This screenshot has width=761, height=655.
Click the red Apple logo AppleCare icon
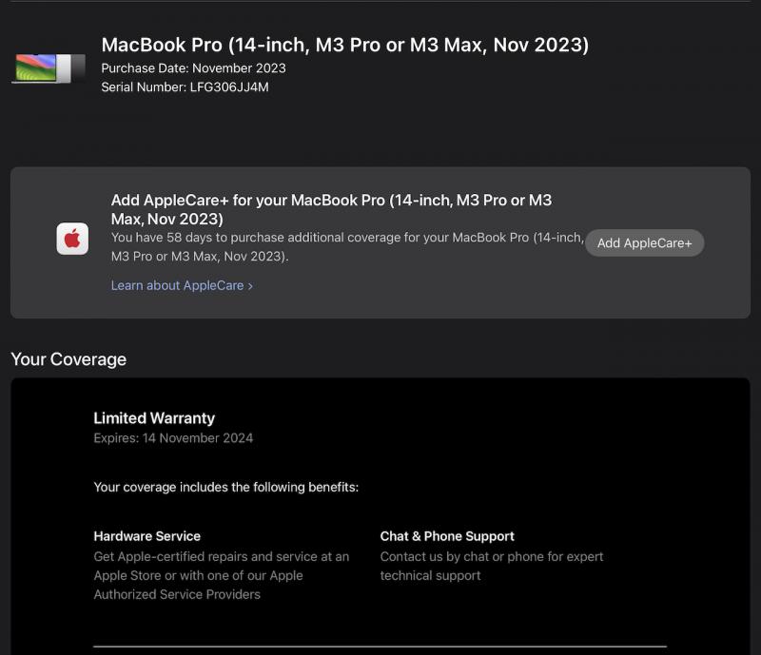[72, 239]
